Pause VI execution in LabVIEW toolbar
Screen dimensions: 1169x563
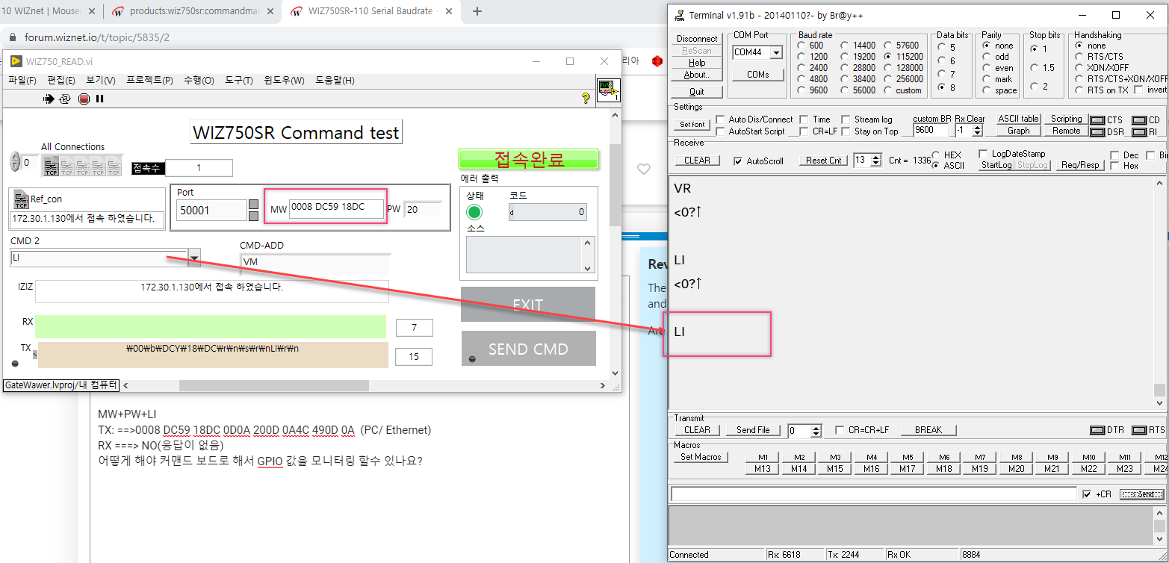99,99
